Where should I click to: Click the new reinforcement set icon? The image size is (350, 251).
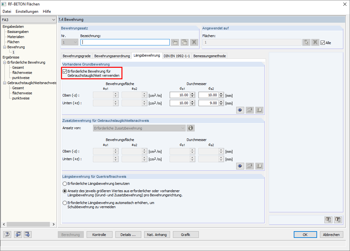tap(175, 42)
